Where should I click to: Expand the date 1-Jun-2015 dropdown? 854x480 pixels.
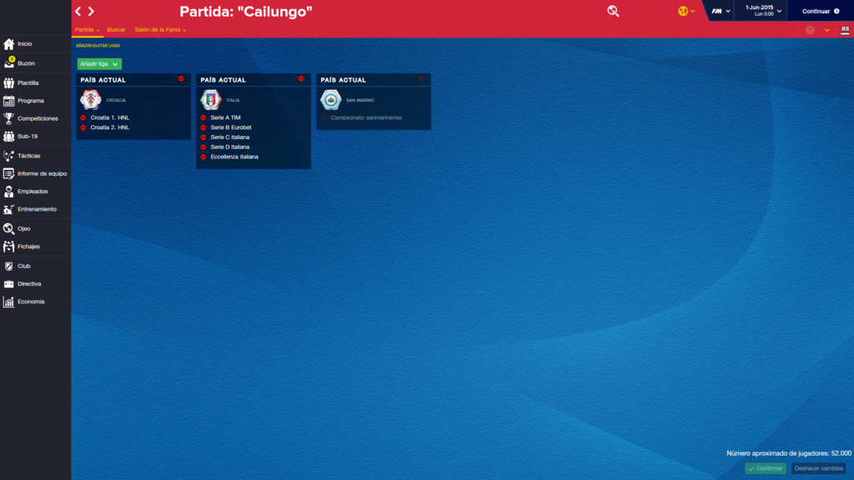(779, 11)
